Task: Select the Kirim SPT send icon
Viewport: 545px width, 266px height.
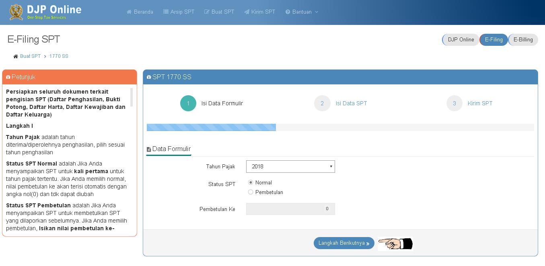Action: [247, 12]
